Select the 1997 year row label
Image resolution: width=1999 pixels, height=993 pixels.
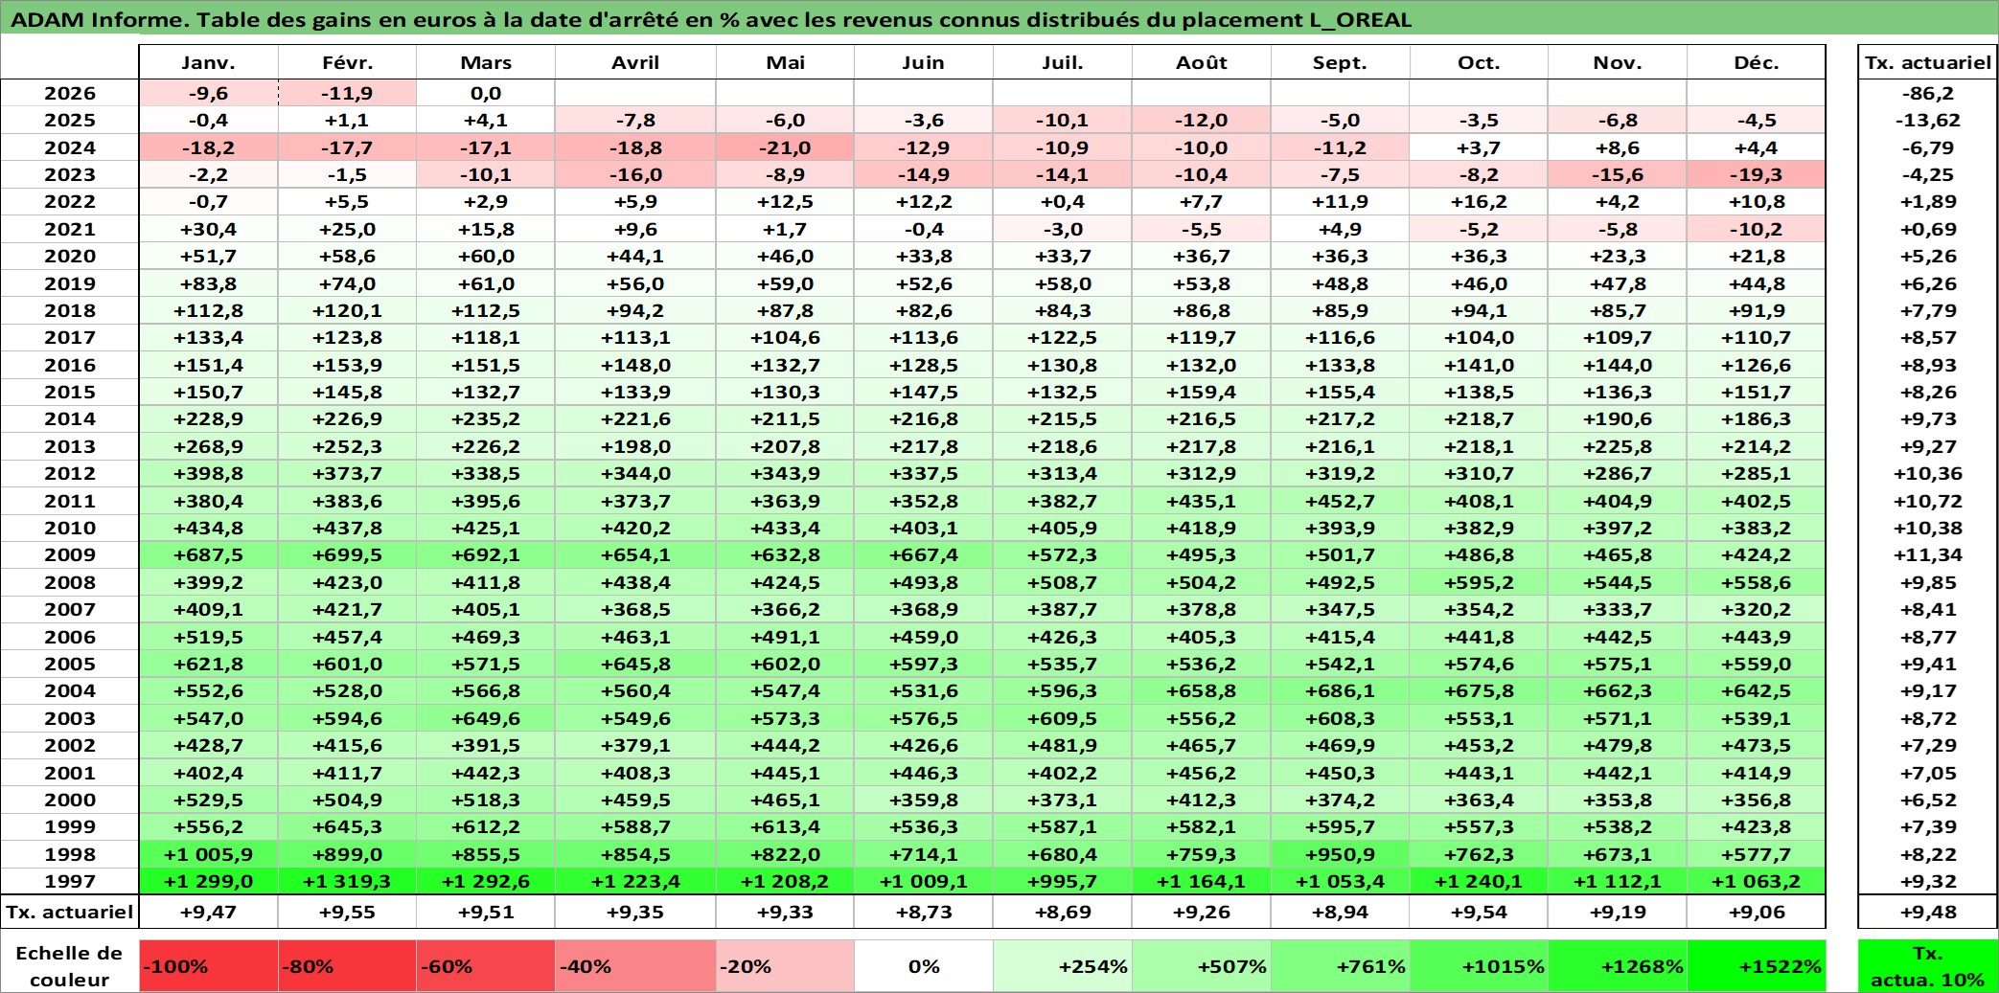click(x=70, y=881)
